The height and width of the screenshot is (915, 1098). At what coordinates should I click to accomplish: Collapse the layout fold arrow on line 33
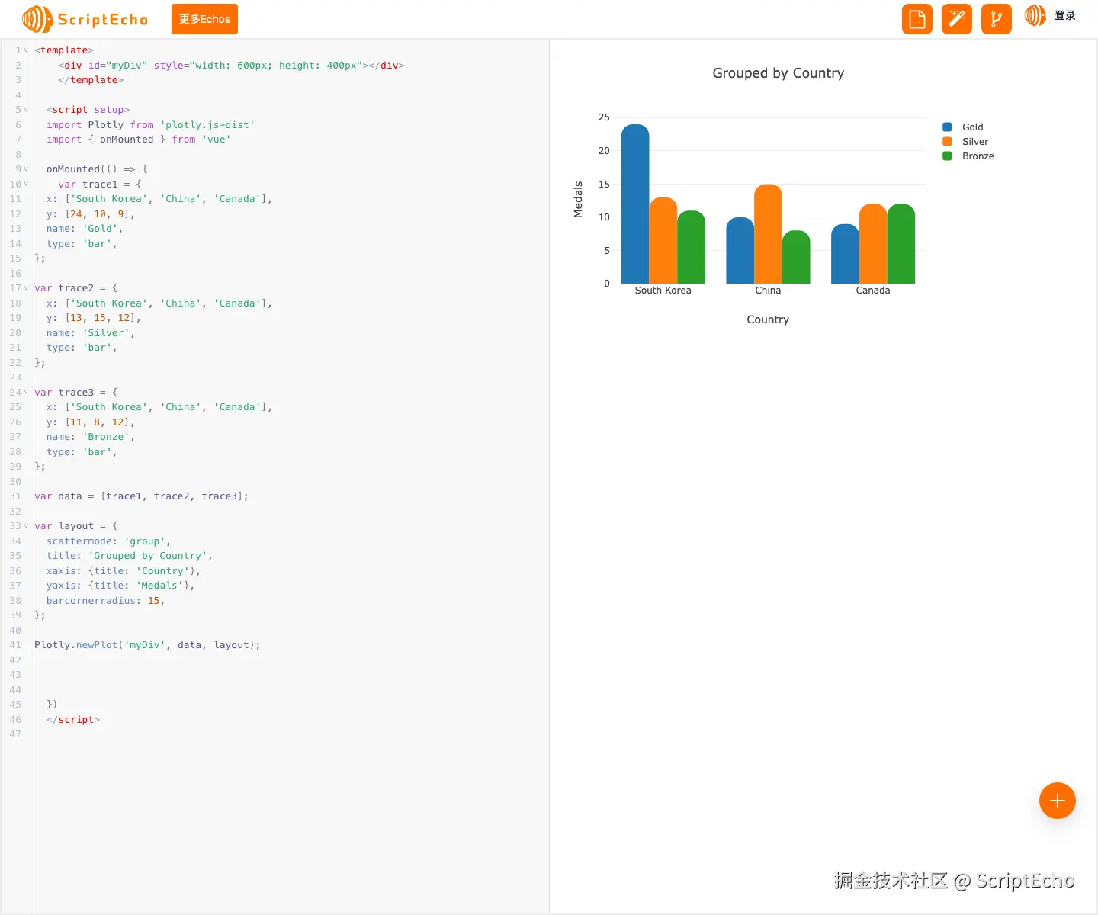[26, 526]
